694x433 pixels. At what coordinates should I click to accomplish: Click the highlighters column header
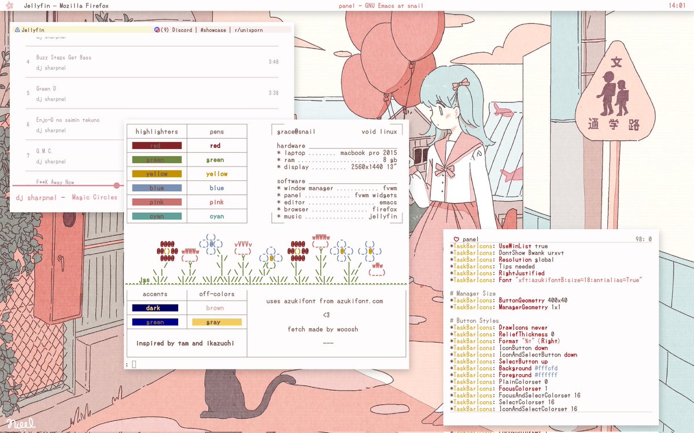(x=157, y=132)
